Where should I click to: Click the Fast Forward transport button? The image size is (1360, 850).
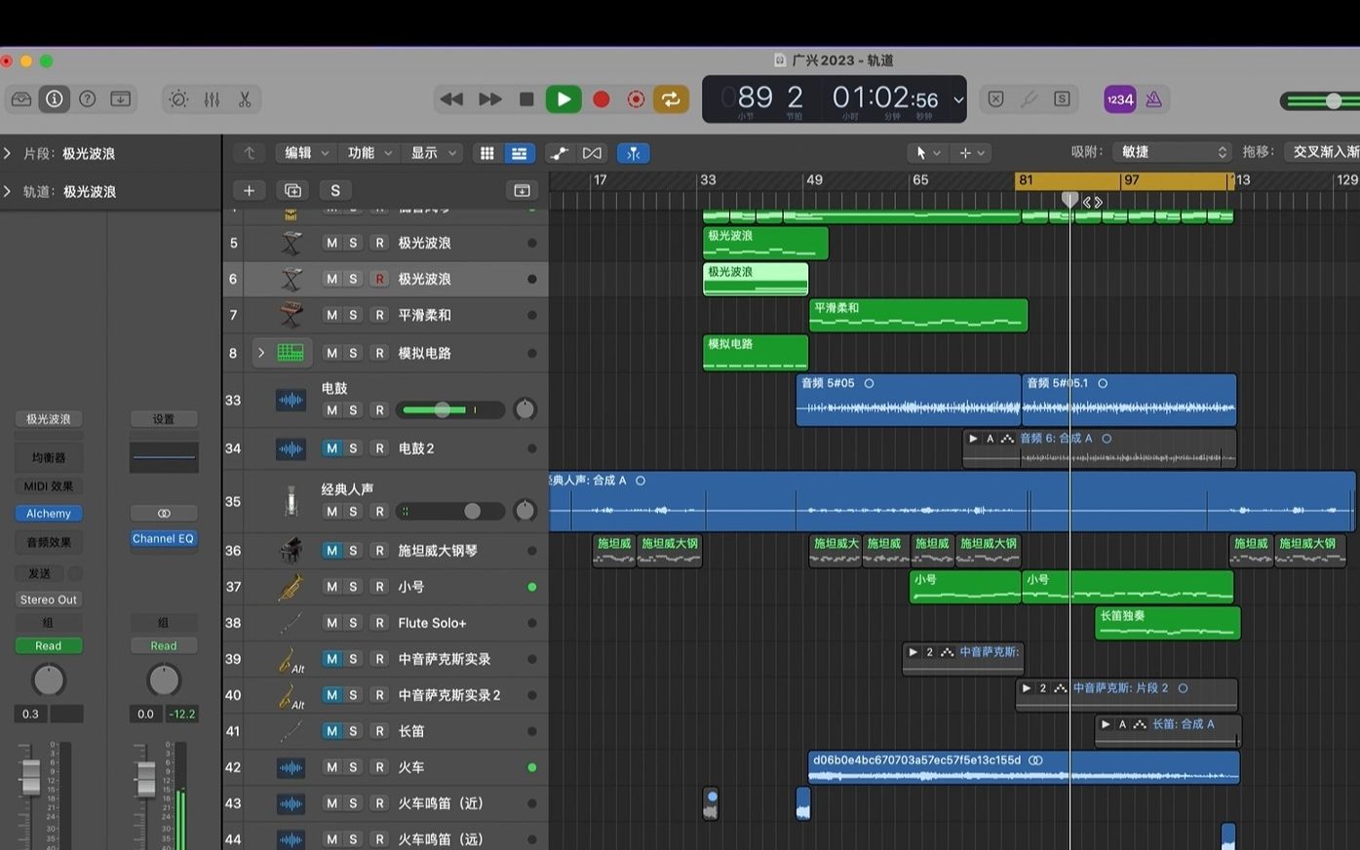490,99
